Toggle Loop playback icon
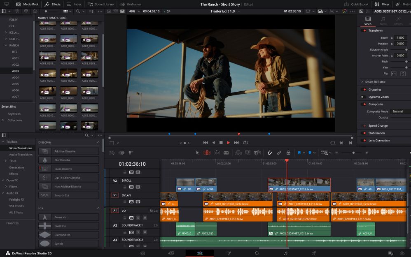This screenshot has width=411, height=257. pos(245,143)
